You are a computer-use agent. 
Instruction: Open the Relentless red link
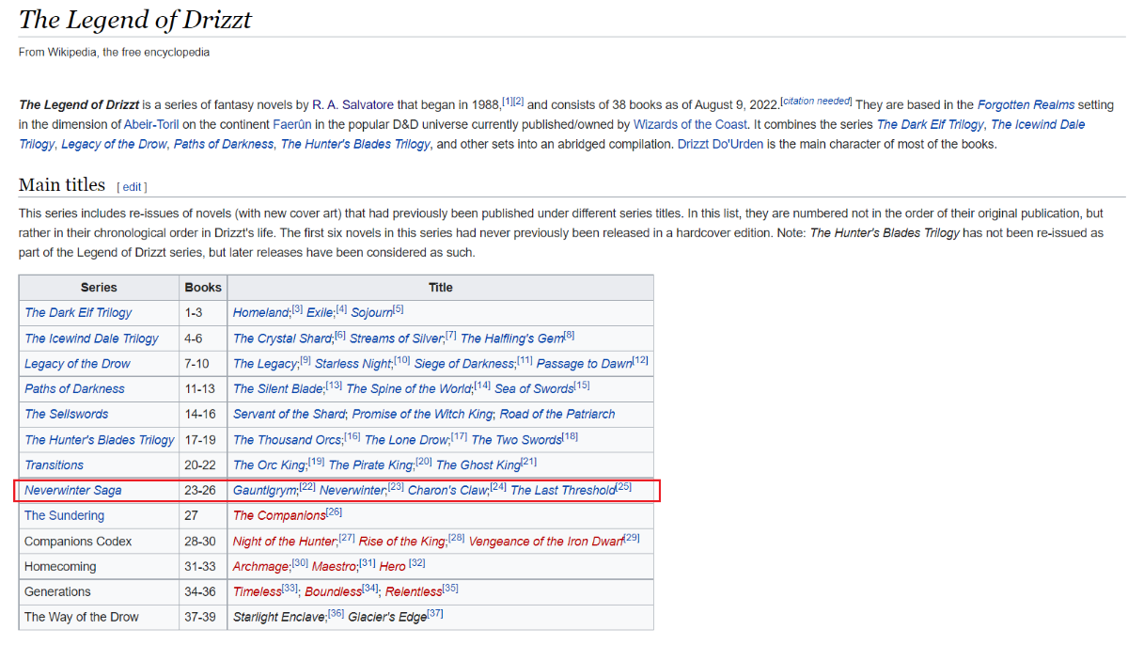click(x=414, y=591)
